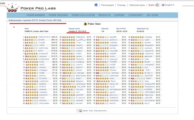The width and height of the screenshot is (194, 120).
Task: Open player profile Cardiffbiker
Action: coord(114,100)
